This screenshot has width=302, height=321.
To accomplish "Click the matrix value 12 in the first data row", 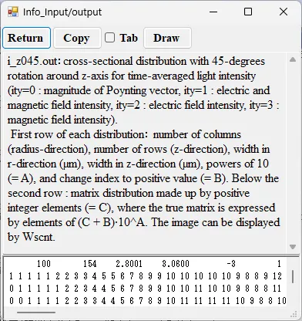I will click(277, 276).
